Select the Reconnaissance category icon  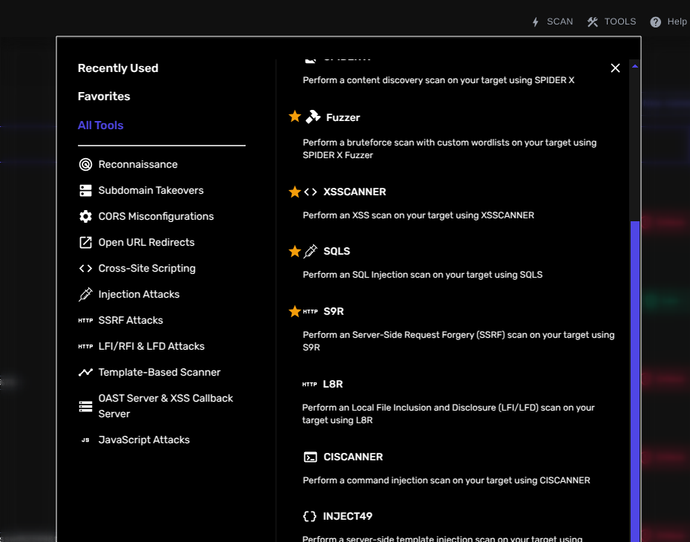(84, 164)
